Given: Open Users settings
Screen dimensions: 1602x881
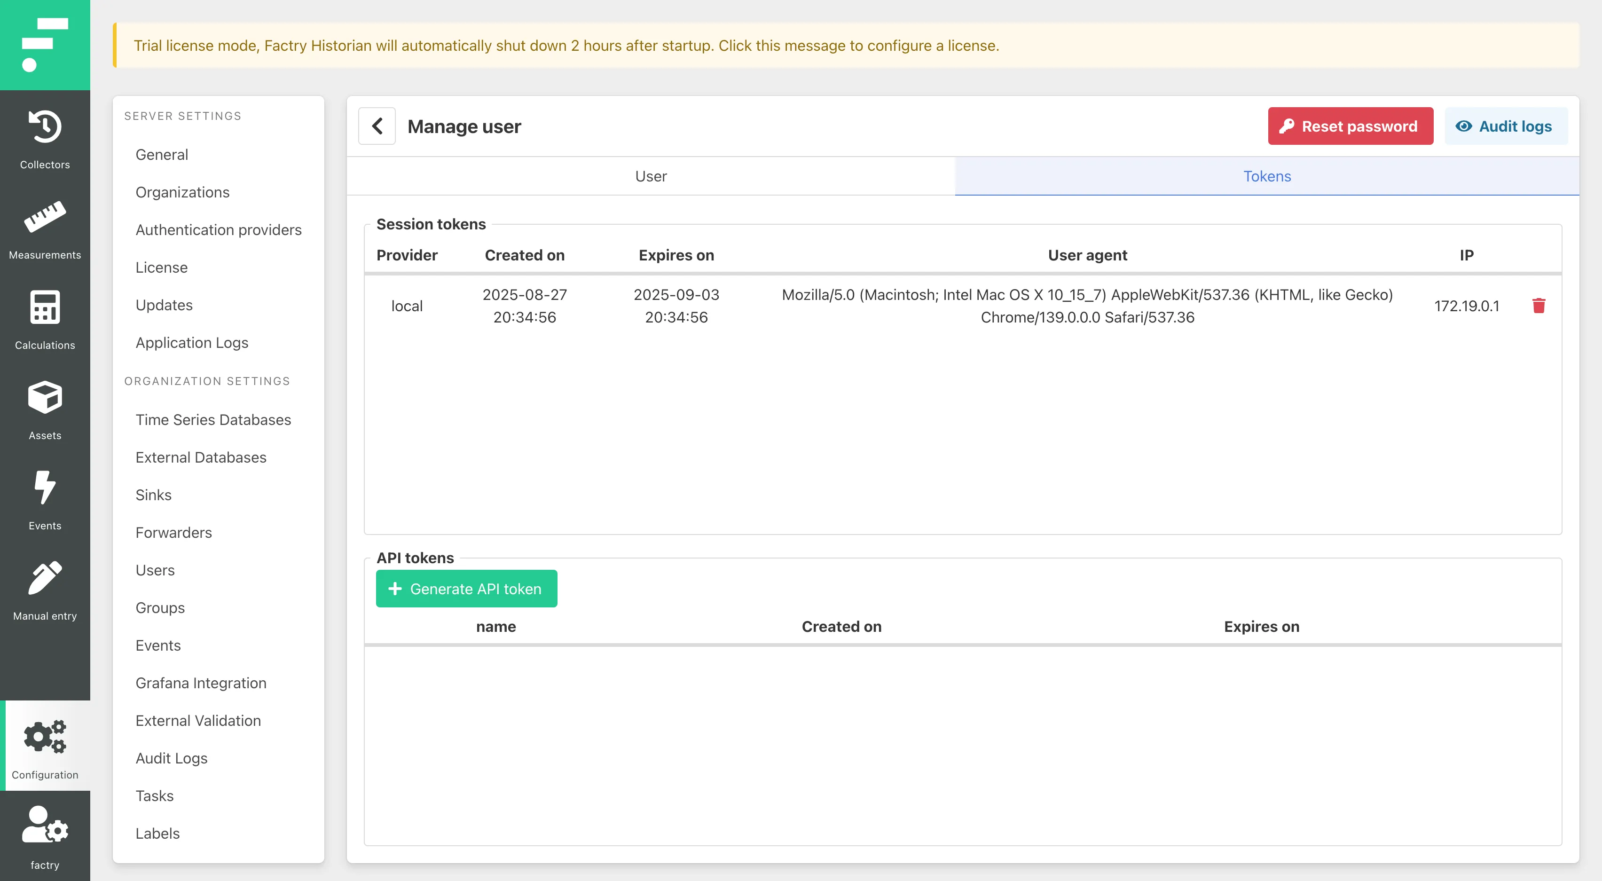Looking at the screenshot, I should [x=155, y=571].
